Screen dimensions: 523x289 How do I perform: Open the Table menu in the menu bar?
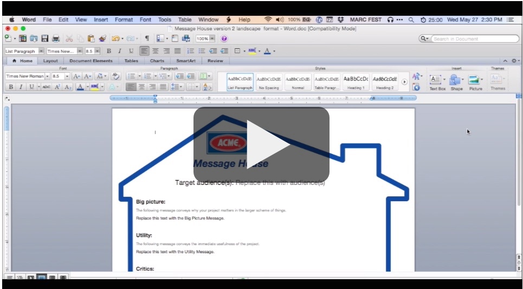(184, 20)
